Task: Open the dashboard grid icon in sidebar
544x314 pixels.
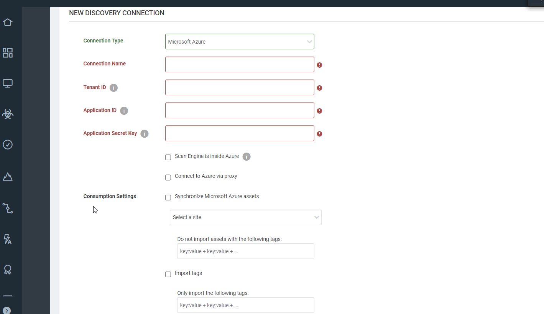Action: (8, 53)
